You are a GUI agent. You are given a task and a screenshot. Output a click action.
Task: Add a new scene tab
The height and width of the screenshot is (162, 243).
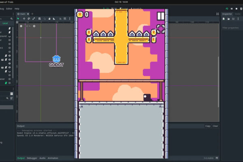pos(32,14)
